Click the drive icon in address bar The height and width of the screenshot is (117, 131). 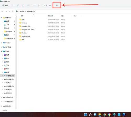coord(17,11)
